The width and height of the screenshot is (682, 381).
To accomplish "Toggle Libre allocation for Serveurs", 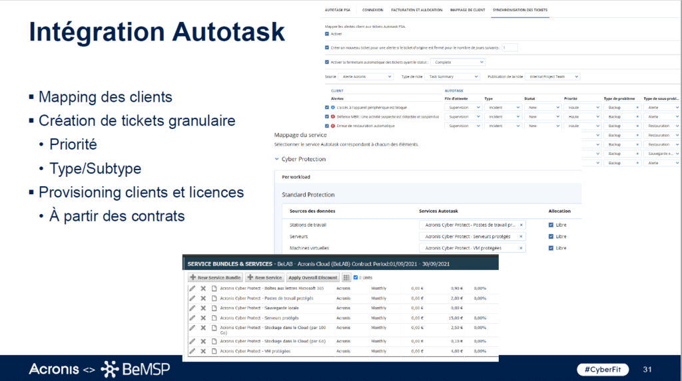I will (551, 237).
